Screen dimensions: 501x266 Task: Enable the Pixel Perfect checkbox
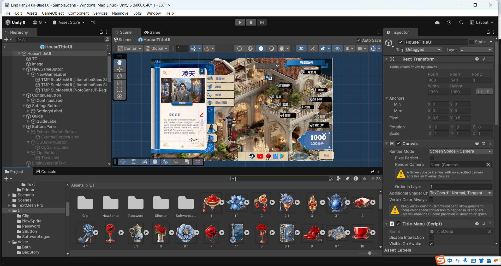pos(432,158)
